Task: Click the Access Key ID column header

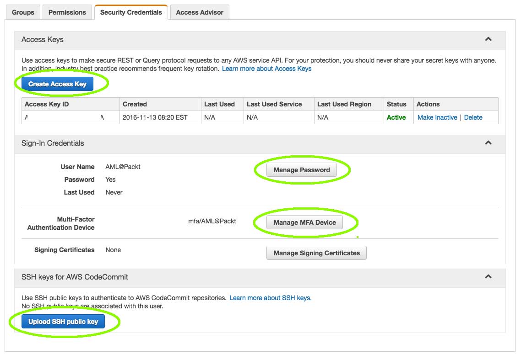Action: (x=47, y=104)
